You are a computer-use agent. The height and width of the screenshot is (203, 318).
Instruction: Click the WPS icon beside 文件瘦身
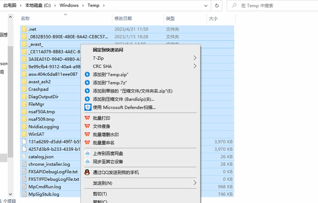87,126
